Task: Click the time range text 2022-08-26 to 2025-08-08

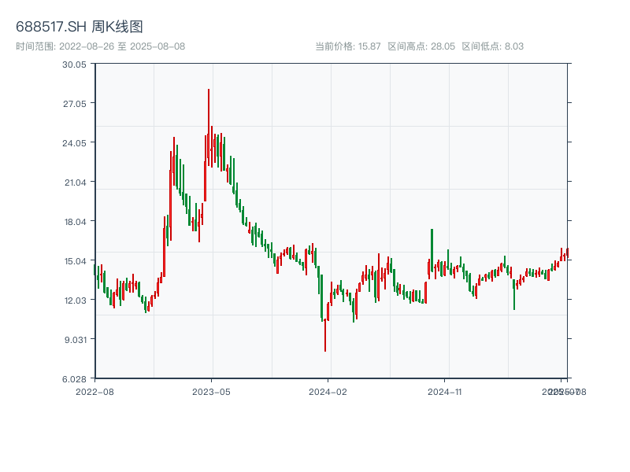Action: [x=101, y=46]
